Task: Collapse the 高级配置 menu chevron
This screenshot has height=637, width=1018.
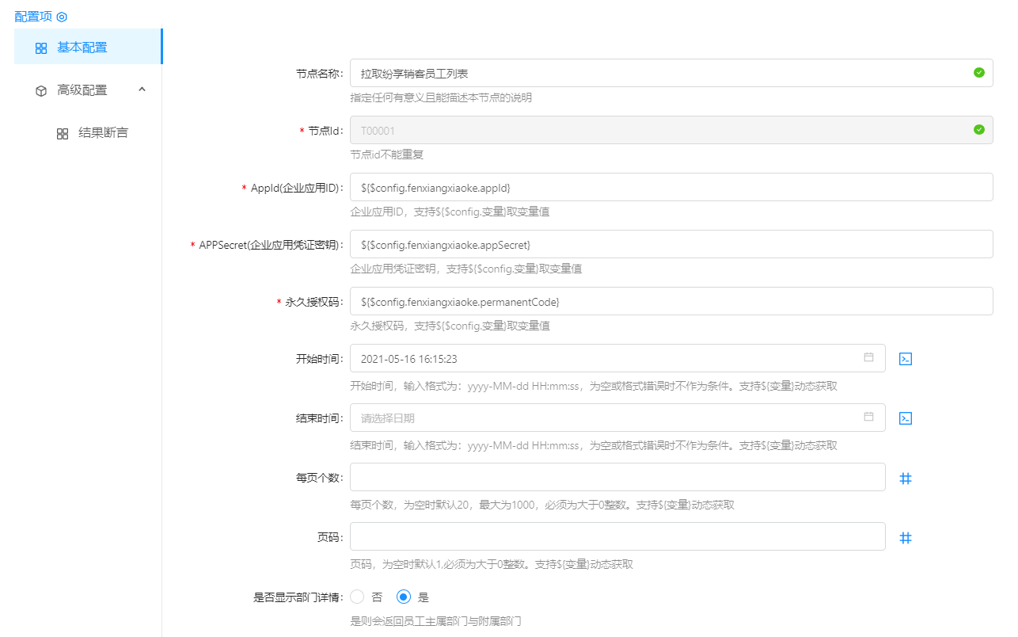Action: [142, 90]
